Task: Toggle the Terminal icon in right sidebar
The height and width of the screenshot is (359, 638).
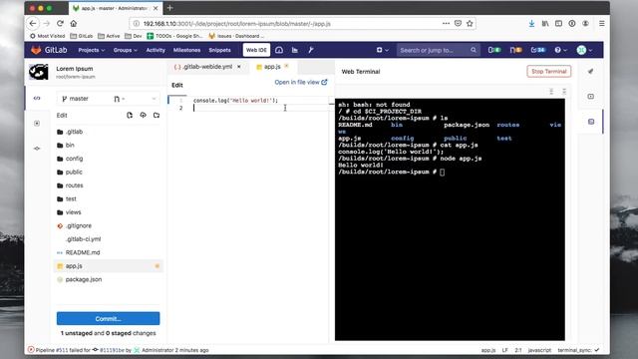Action: tap(591, 122)
